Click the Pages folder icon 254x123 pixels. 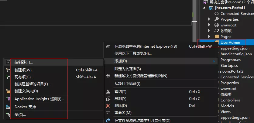(217, 36)
